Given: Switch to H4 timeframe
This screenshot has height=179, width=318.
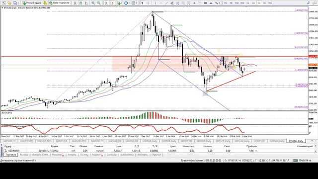Looking at the screenshot, I should point(253,3).
